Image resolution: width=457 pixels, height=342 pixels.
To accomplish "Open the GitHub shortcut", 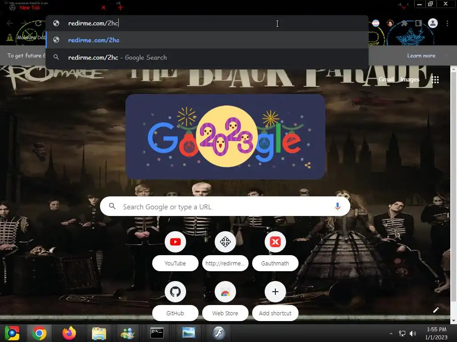I will click(175, 301).
